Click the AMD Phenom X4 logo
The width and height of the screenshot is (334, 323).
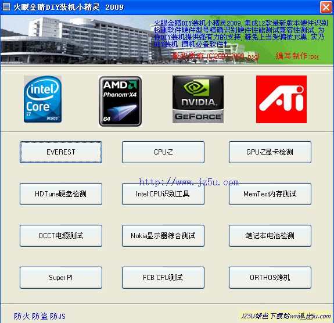[x=120, y=101]
